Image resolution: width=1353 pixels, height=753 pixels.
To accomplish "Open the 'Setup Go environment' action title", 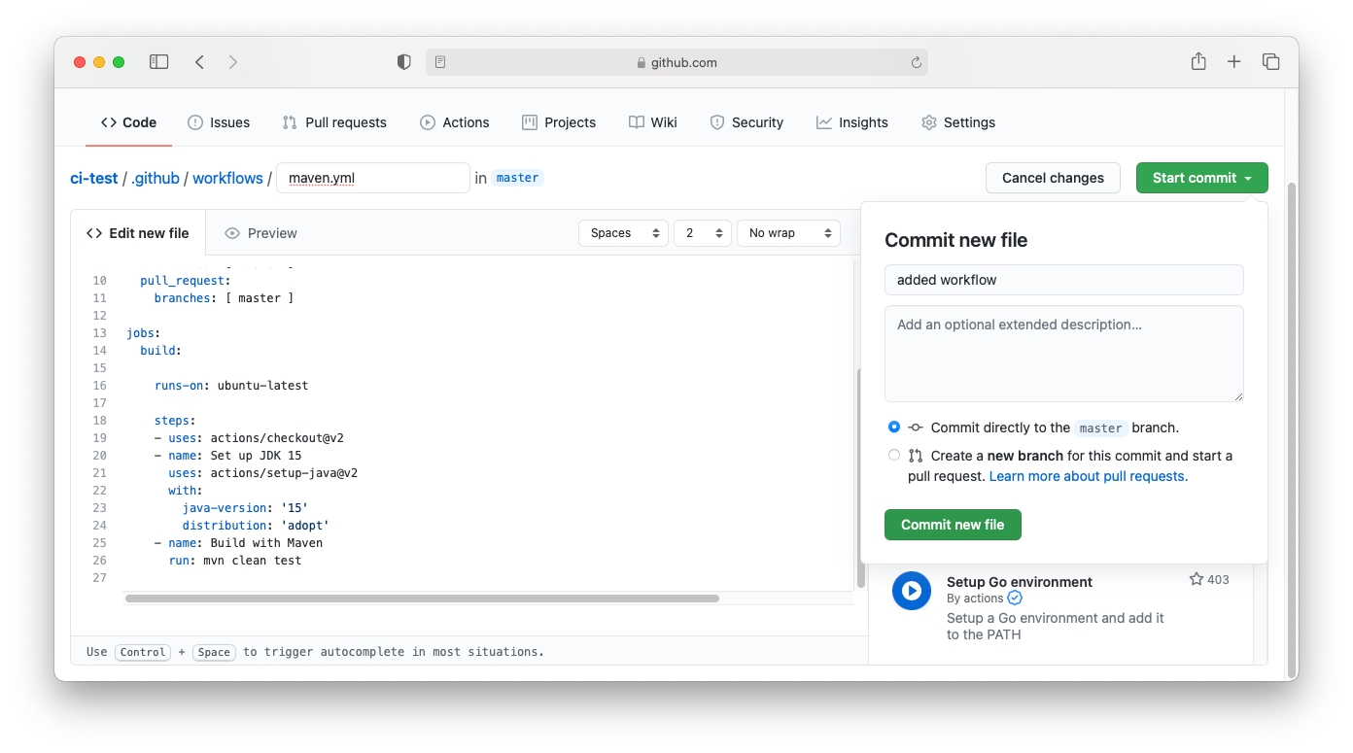I will (1020, 582).
